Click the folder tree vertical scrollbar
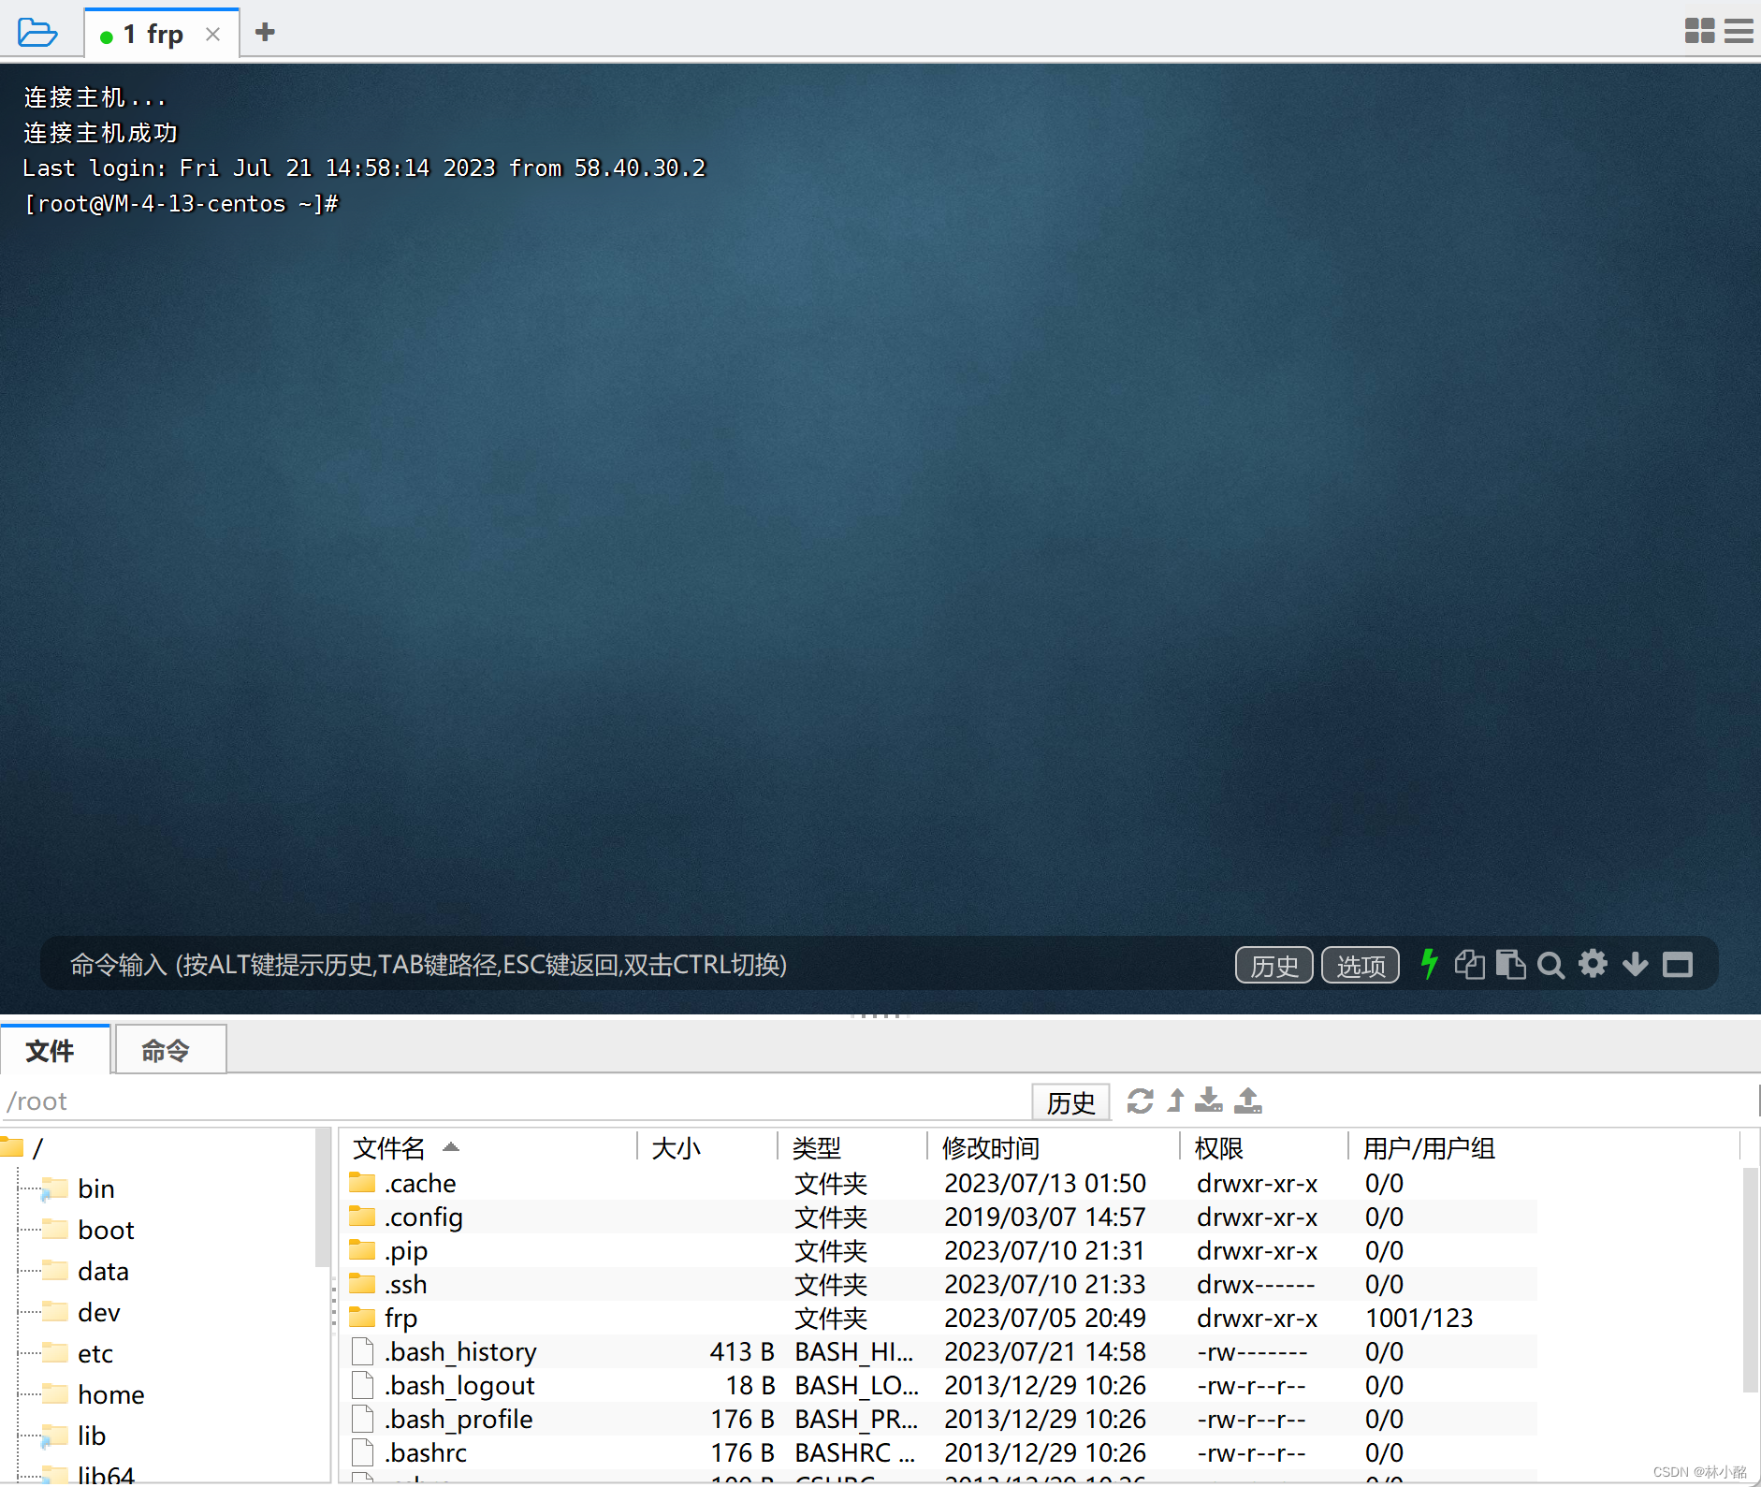 coord(323,1198)
